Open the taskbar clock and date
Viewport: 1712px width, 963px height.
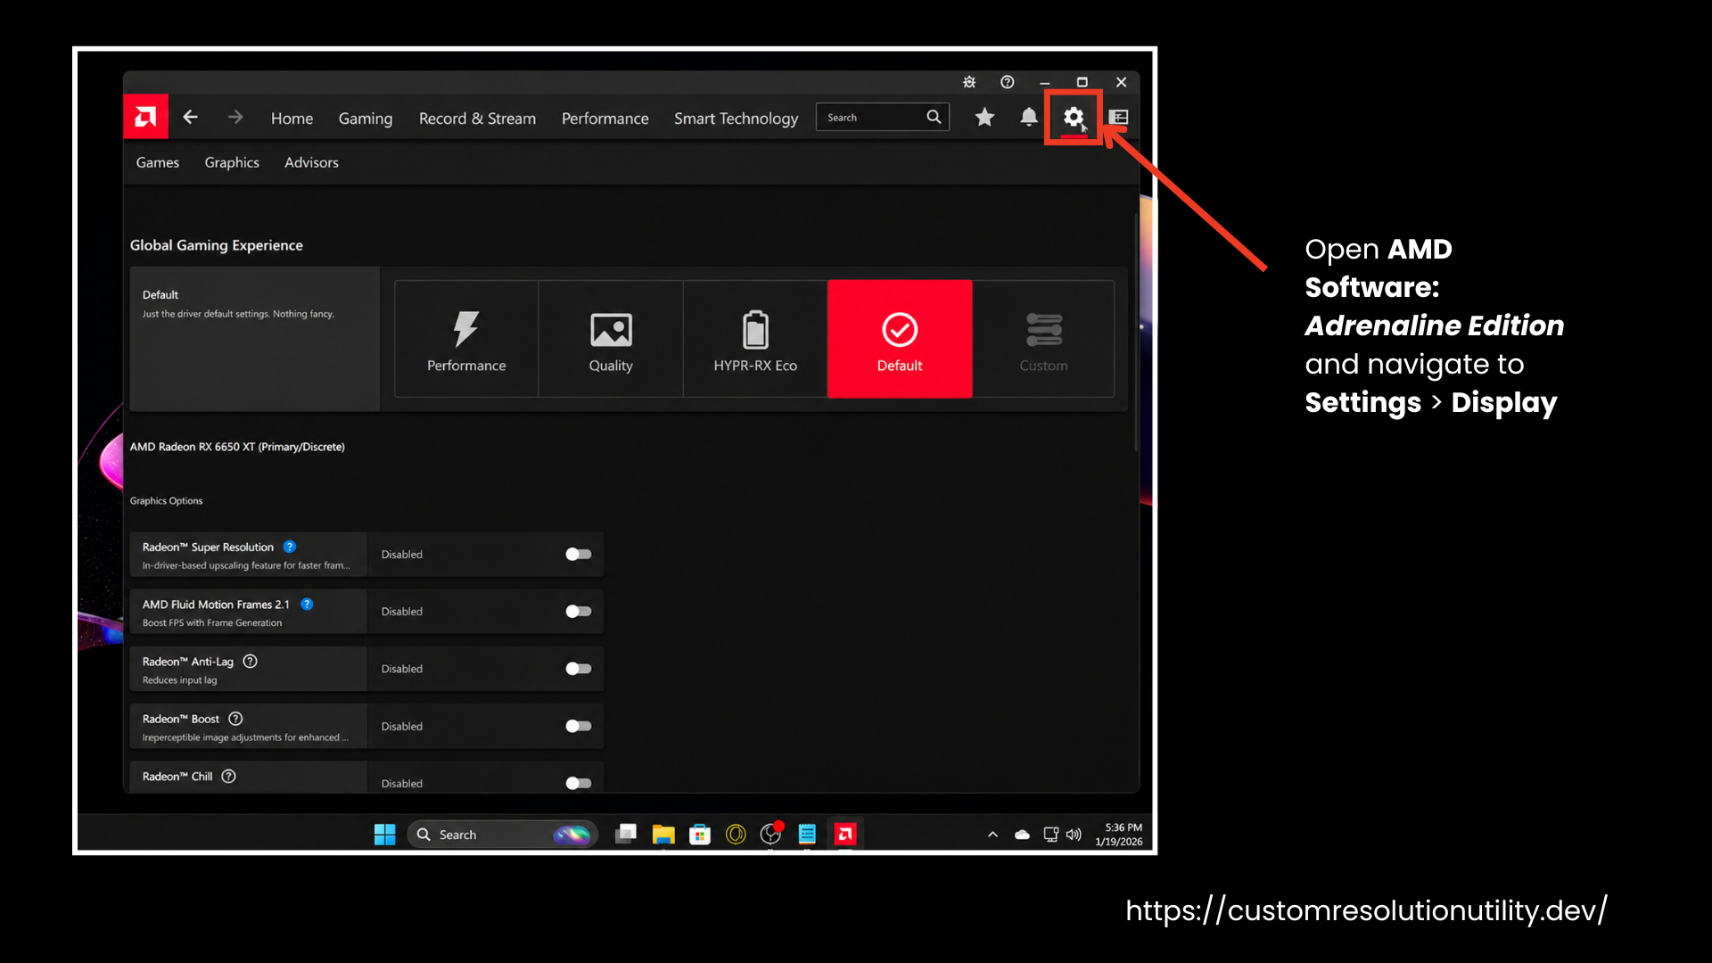pos(1118,835)
